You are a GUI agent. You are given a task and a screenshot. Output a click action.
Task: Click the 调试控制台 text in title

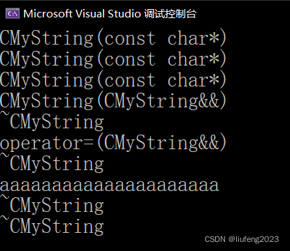pyautogui.click(x=170, y=14)
